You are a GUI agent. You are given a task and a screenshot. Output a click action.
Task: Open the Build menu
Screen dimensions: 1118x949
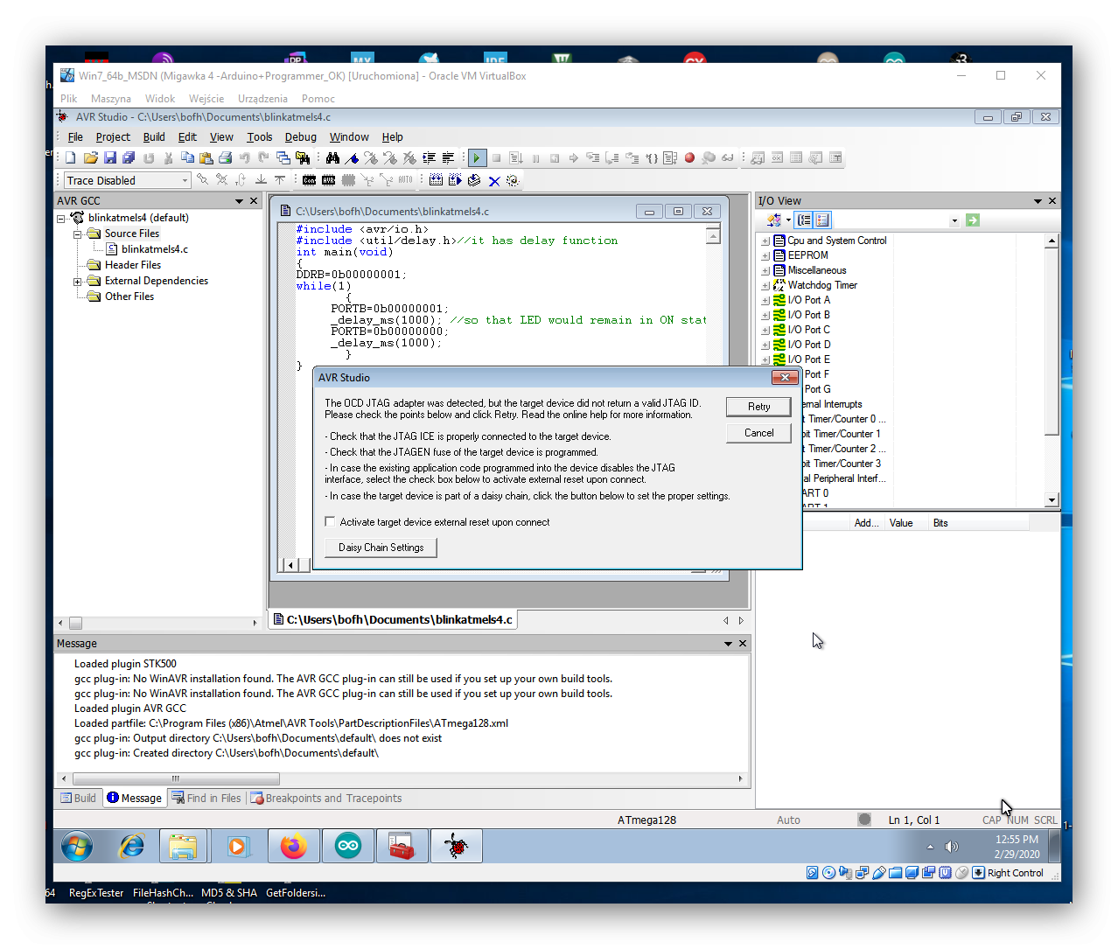pyautogui.click(x=154, y=137)
